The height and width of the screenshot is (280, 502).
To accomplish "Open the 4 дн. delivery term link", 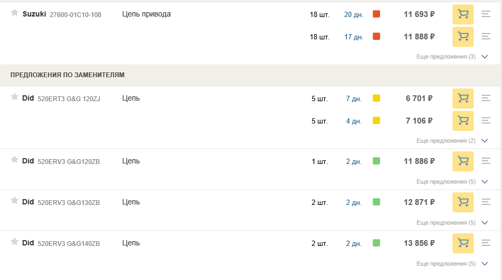I will point(354,121).
